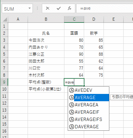The image size is (133, 138).
Task: Click the 数学 score 88 cell
Action: point(94,54)
